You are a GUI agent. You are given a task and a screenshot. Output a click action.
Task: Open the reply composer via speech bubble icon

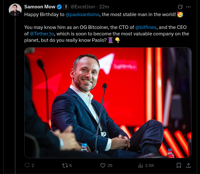pos(27,165)
